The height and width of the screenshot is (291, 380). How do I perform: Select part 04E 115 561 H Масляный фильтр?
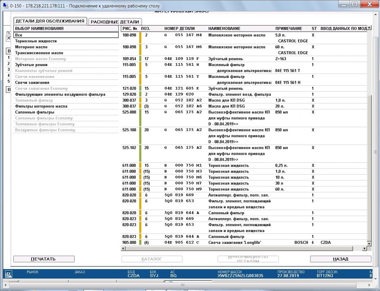point(244,68)
